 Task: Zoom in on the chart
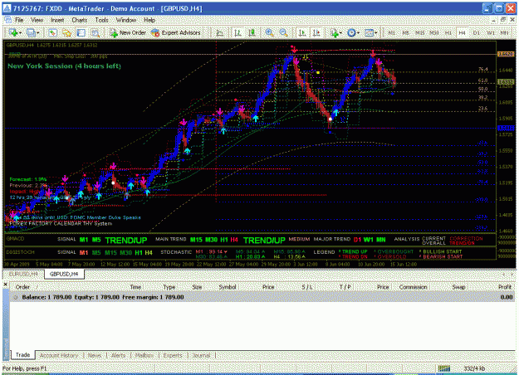pyautogui.click(x=269, y=32)
